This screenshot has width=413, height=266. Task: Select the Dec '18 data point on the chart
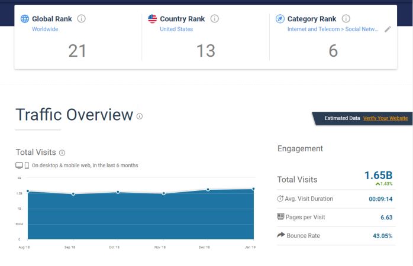(x=208, y=189)
